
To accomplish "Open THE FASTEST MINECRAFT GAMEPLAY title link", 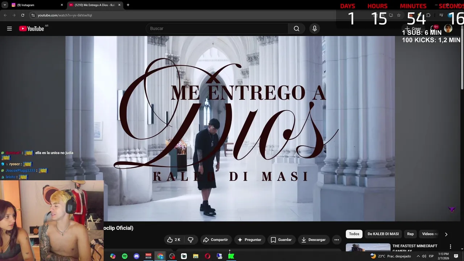I will [x=415, y=248].
